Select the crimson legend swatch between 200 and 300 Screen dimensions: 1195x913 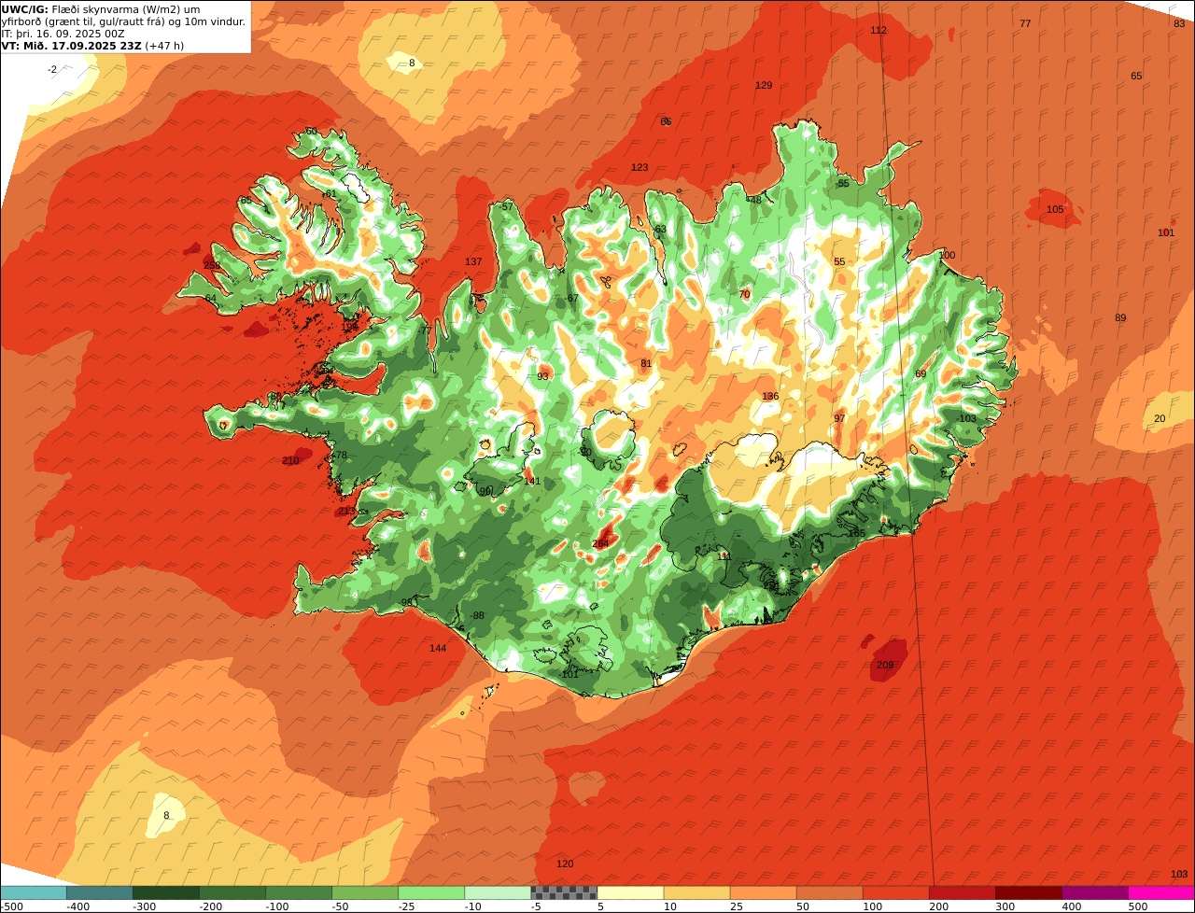[963, 892]
